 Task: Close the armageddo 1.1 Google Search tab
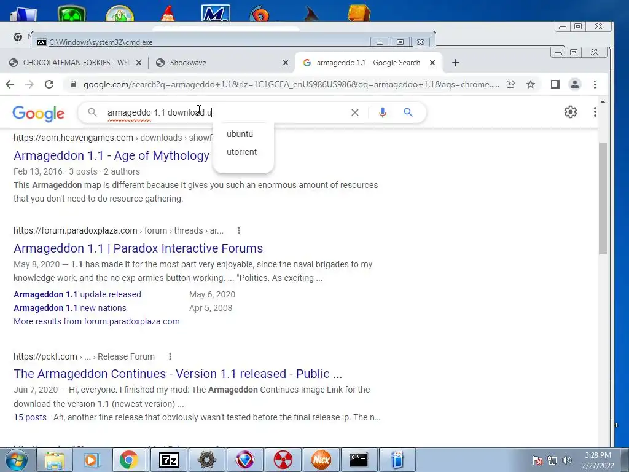[x=432, y=63]
